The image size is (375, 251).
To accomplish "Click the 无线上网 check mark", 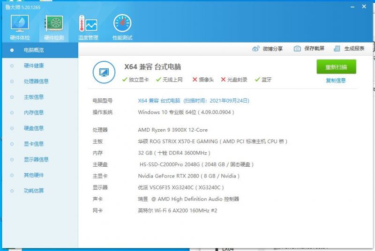I will tap(158, 80).
